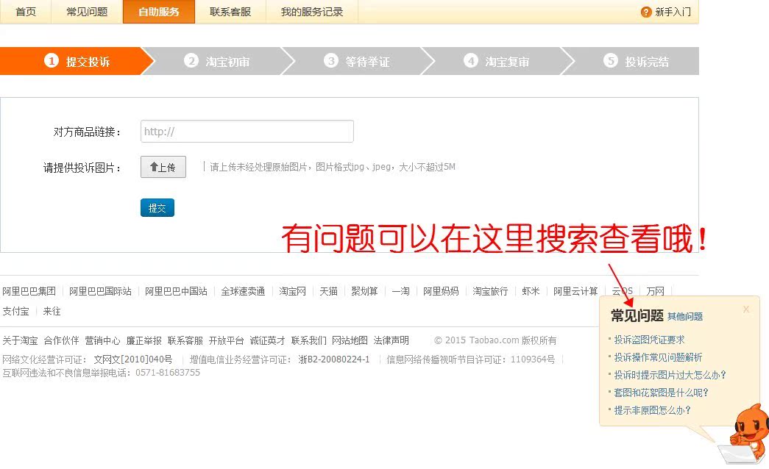The width and height of the screenshot is (769, 469).
Task: Open the 来往 link
Action: click(x=52, y=311)
